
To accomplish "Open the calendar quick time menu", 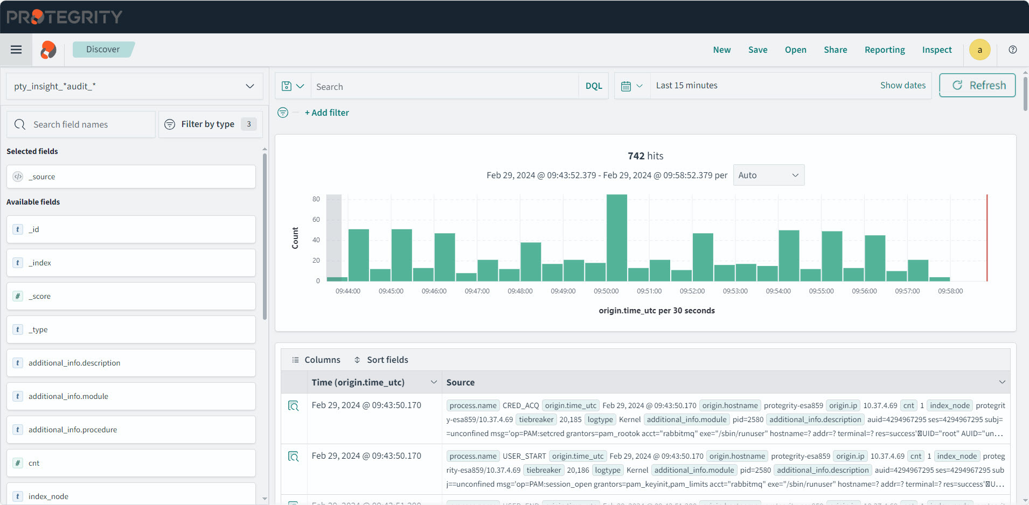I will point(631,86).
